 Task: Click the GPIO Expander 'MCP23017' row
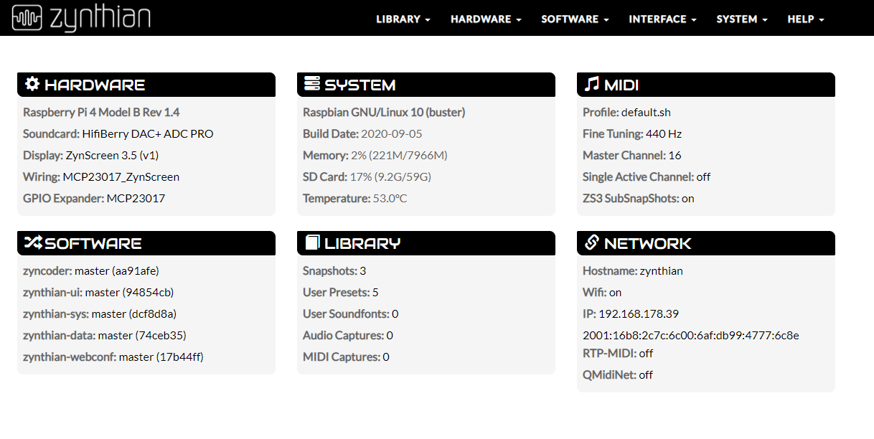(x=94, y=198)
